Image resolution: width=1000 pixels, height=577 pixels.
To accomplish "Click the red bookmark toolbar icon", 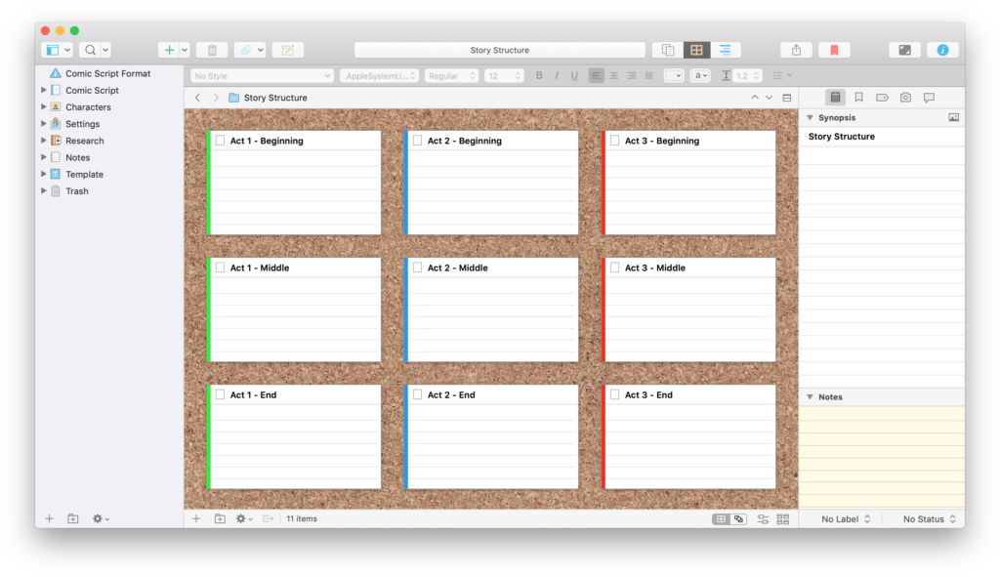I will [834, 50].
